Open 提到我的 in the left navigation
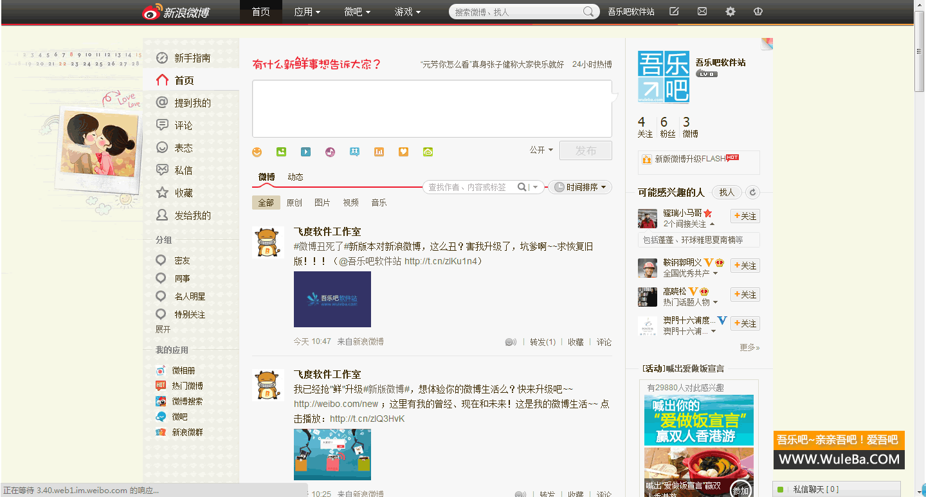 (191, 103)
